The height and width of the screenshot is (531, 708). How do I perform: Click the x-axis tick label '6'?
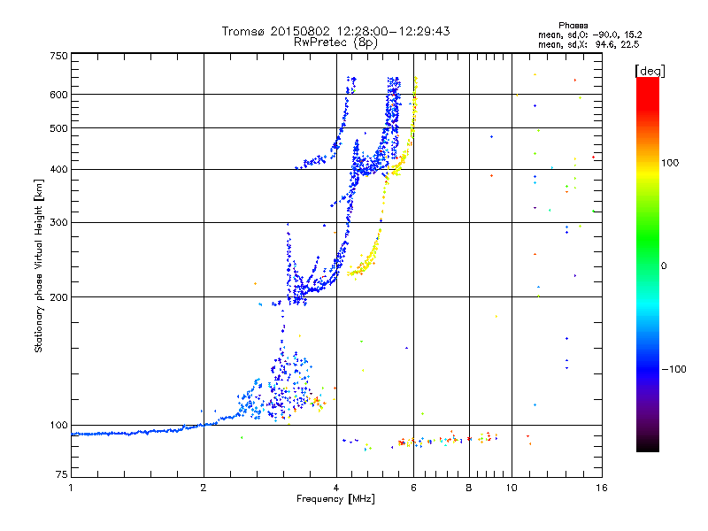pyautogui.click(x=413, y=488)
